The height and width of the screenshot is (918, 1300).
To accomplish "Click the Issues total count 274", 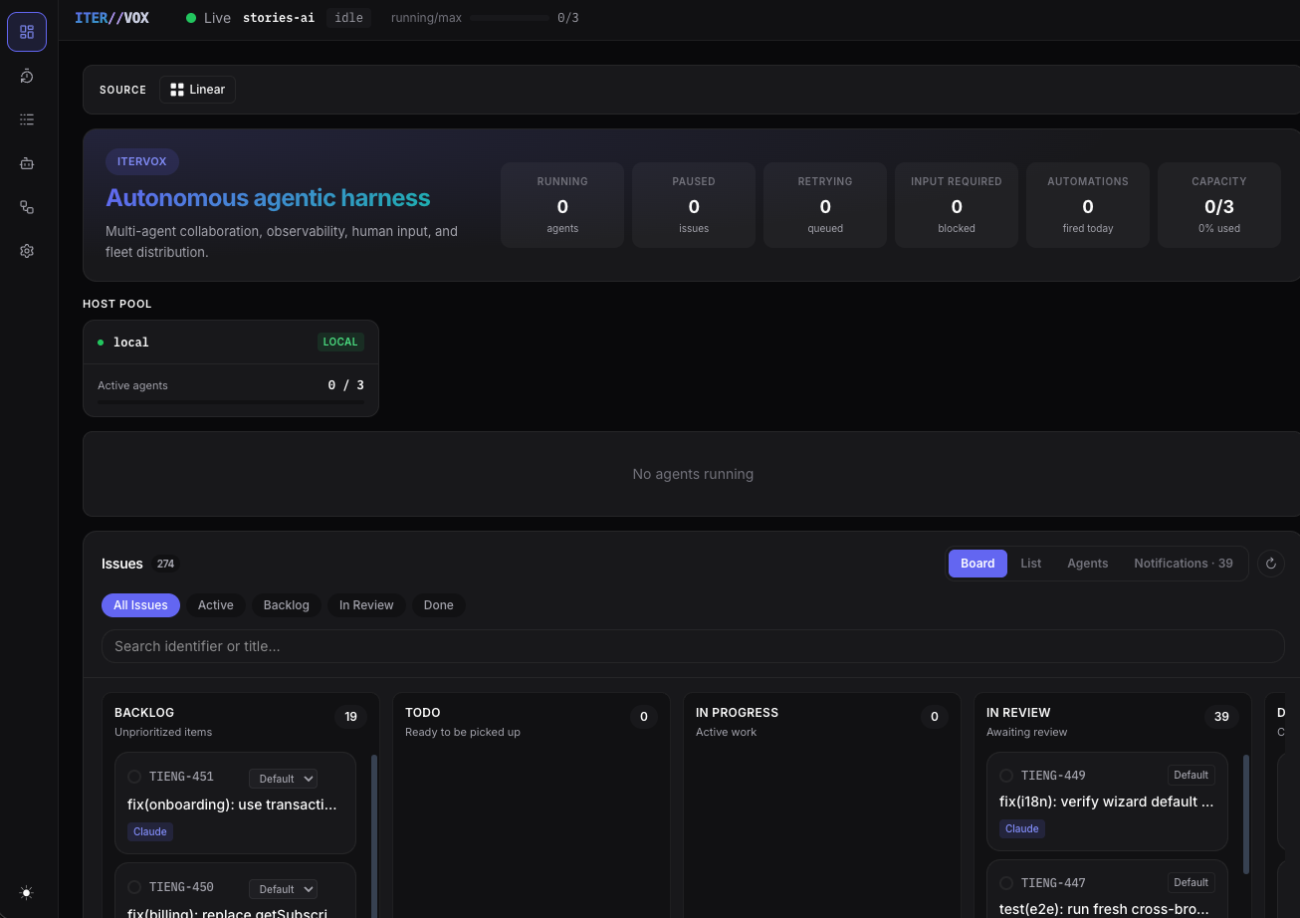I will click(165, 564).
